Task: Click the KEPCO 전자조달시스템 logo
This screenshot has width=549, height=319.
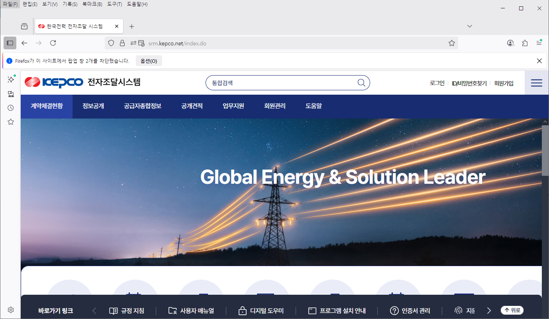Action: [x=83, y=82]
